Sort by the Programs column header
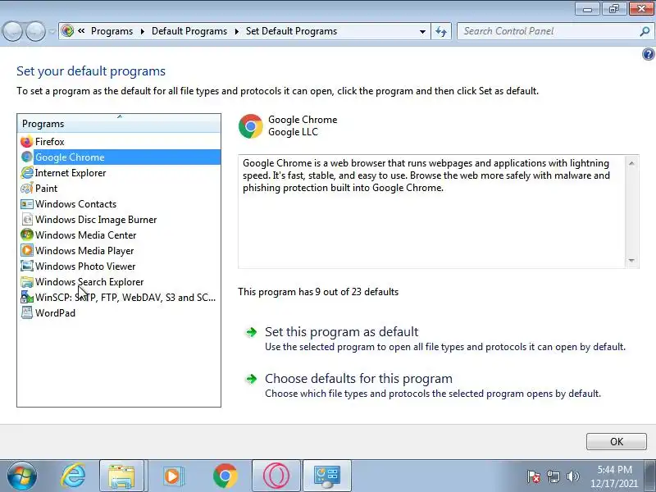The height and width of the screenshot is (492, 656). click(119, 124)
